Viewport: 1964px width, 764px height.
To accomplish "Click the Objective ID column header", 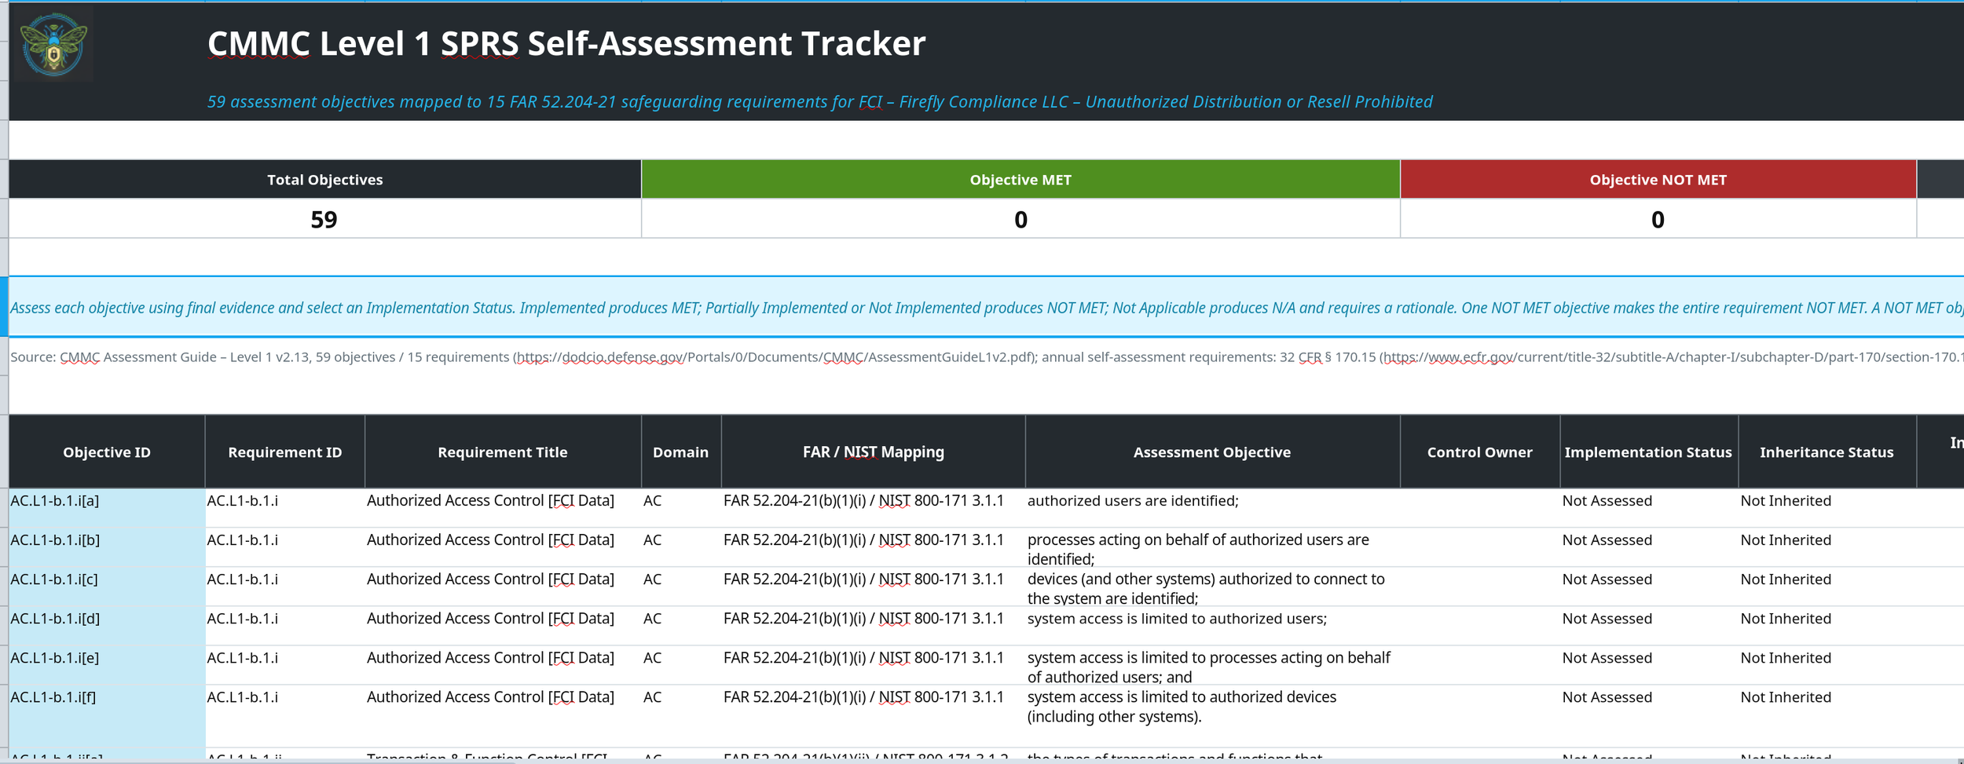I will [x=107, y=452].
